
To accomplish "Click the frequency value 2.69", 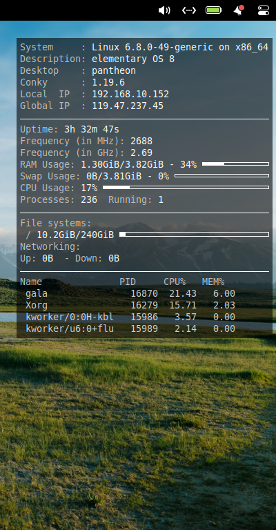I will (141, 153).
